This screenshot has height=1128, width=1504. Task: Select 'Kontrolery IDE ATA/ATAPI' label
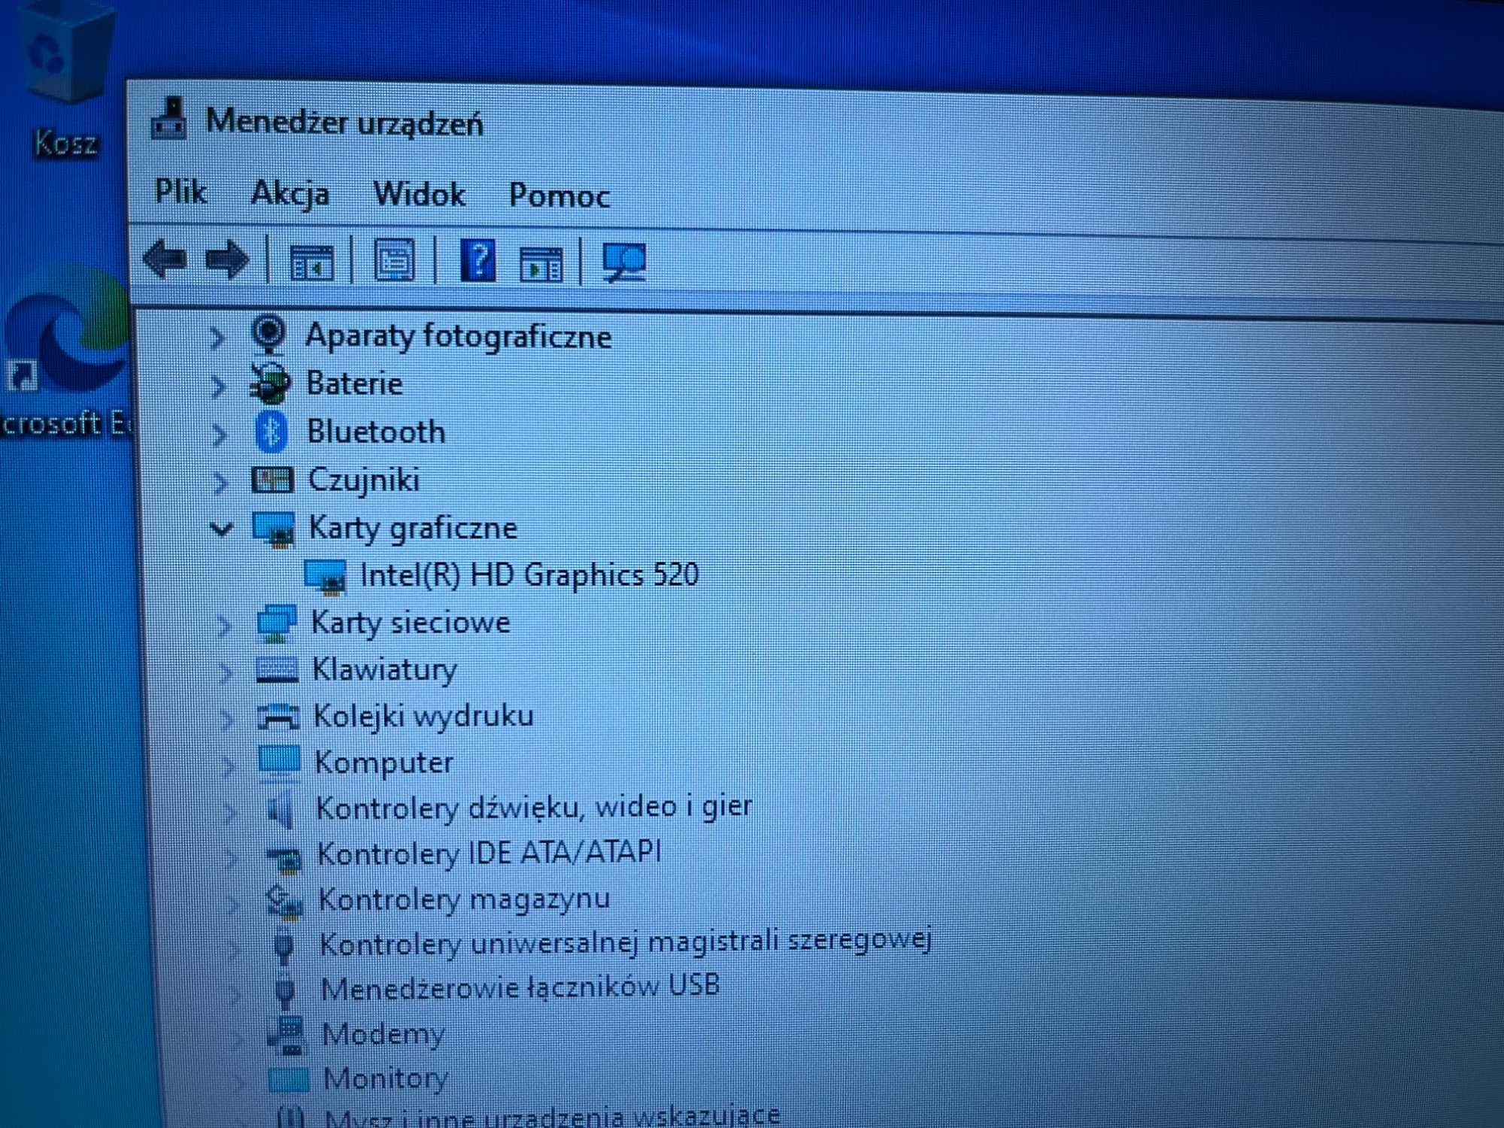click(x=490, y=854)
